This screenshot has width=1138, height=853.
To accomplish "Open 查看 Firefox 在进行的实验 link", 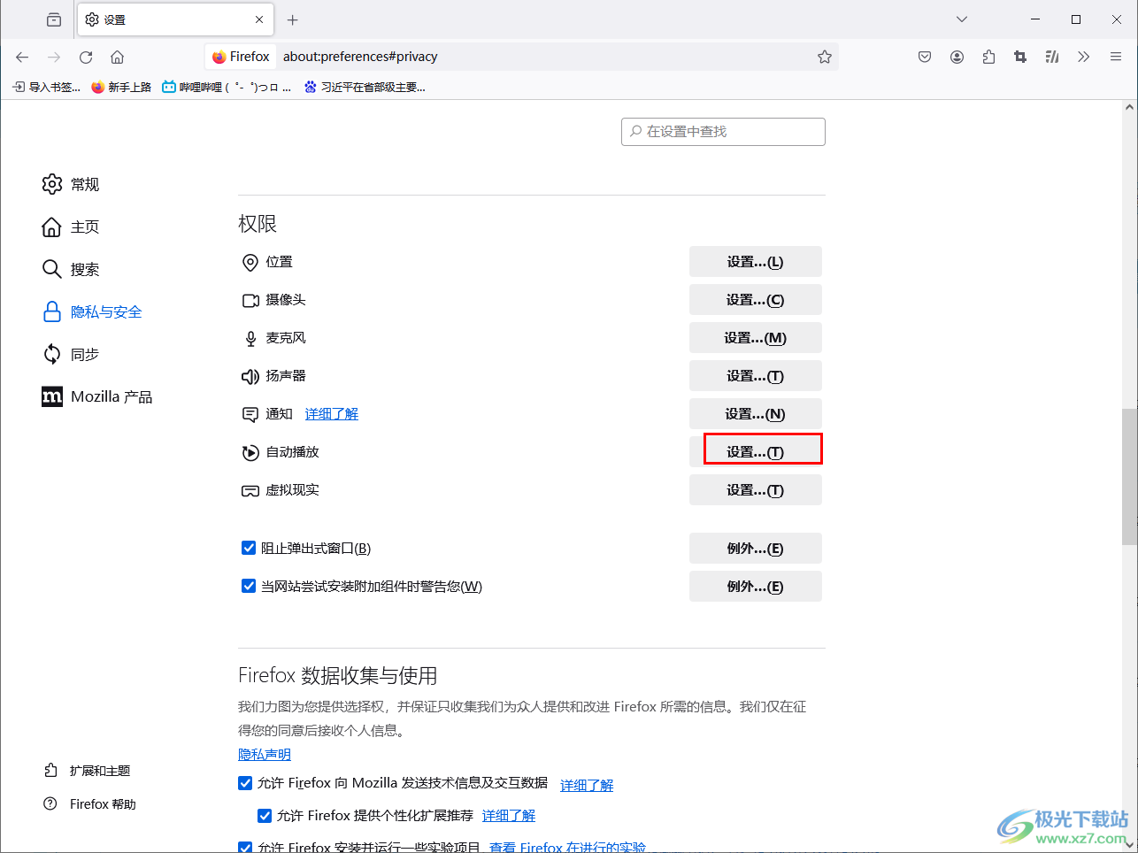I will [567, 847].
